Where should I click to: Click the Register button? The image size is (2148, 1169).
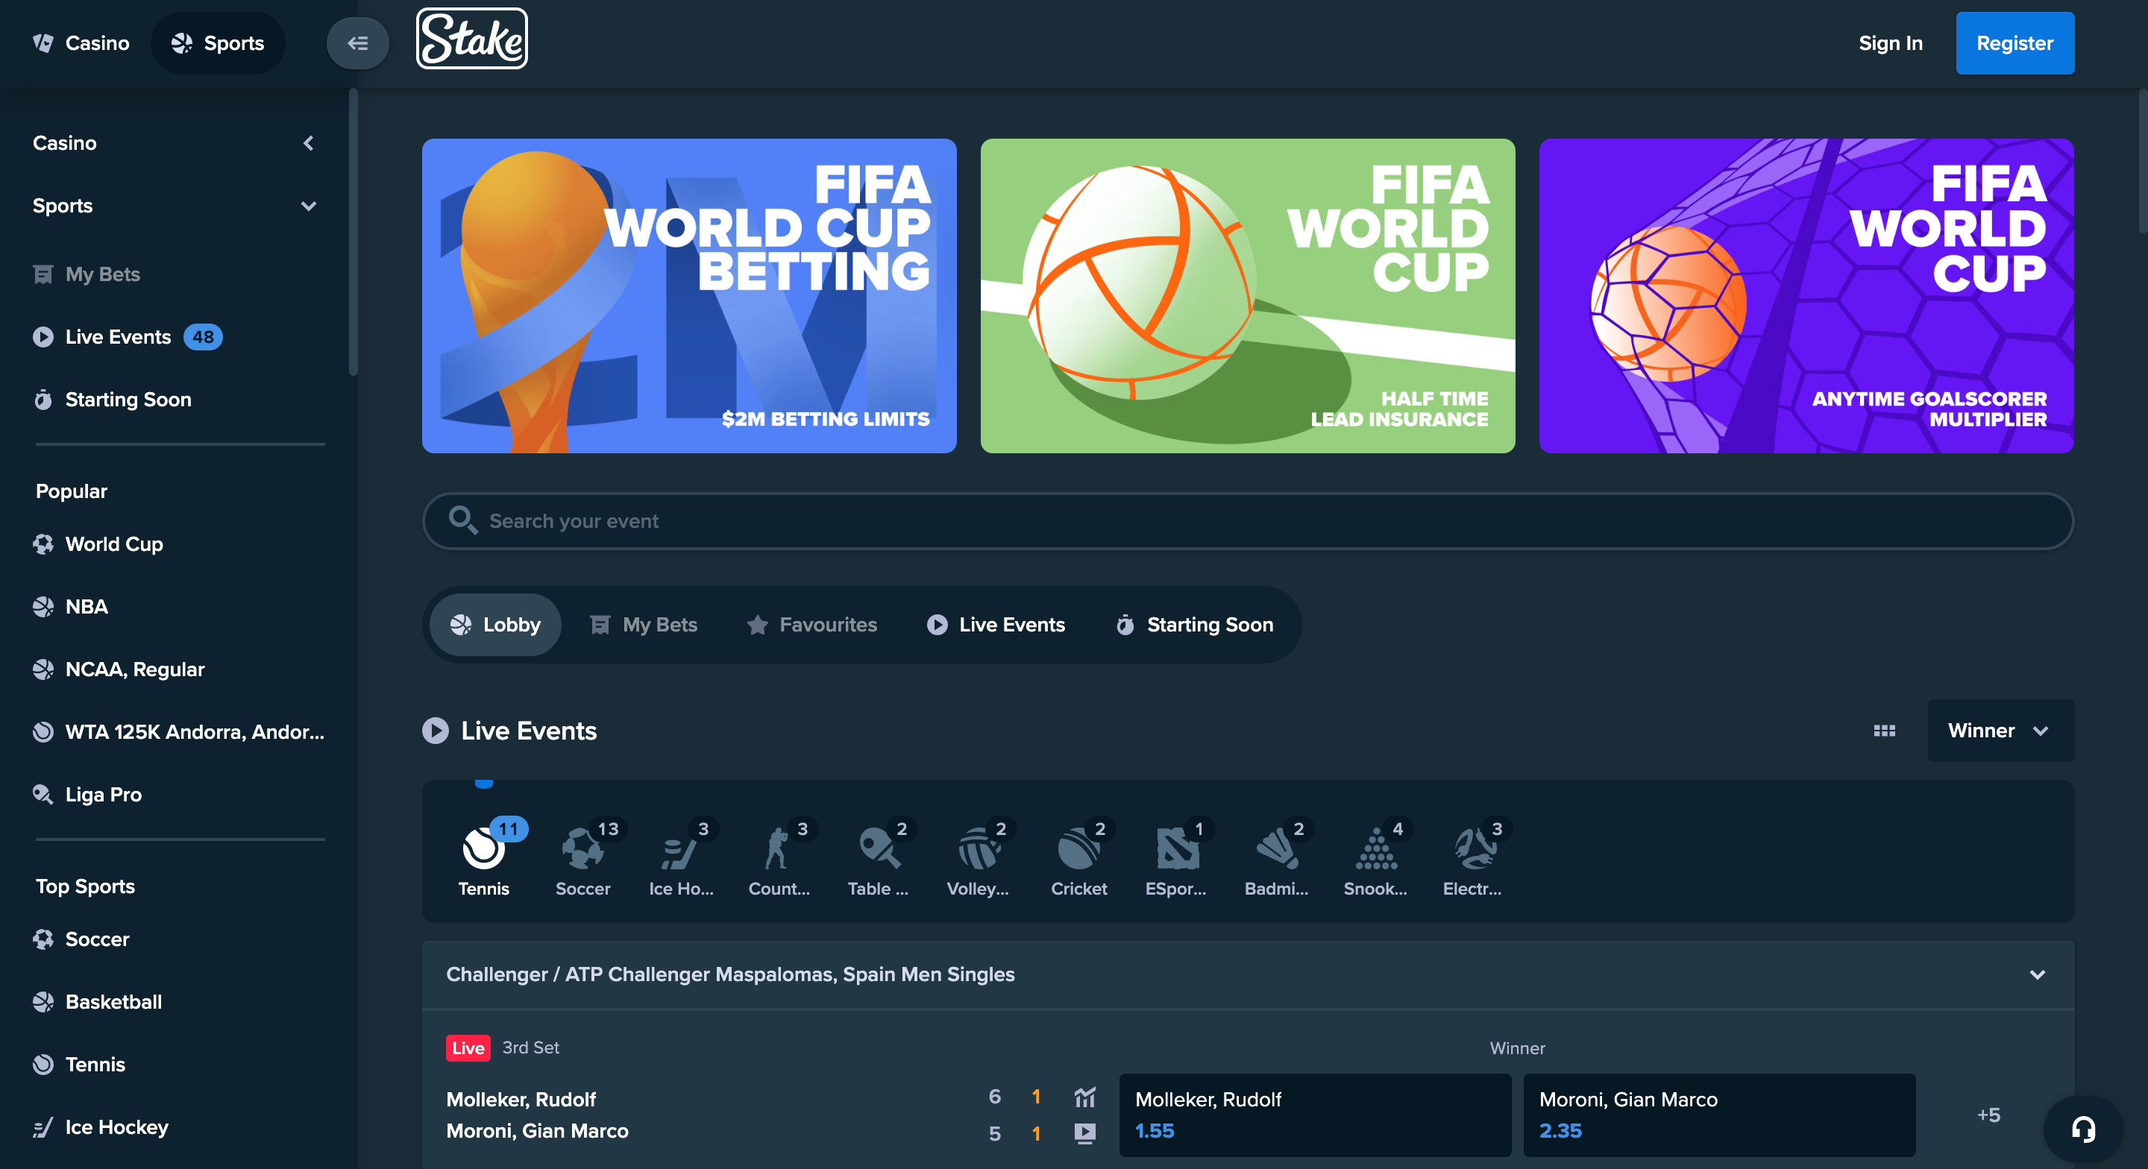pos(2014,43)
